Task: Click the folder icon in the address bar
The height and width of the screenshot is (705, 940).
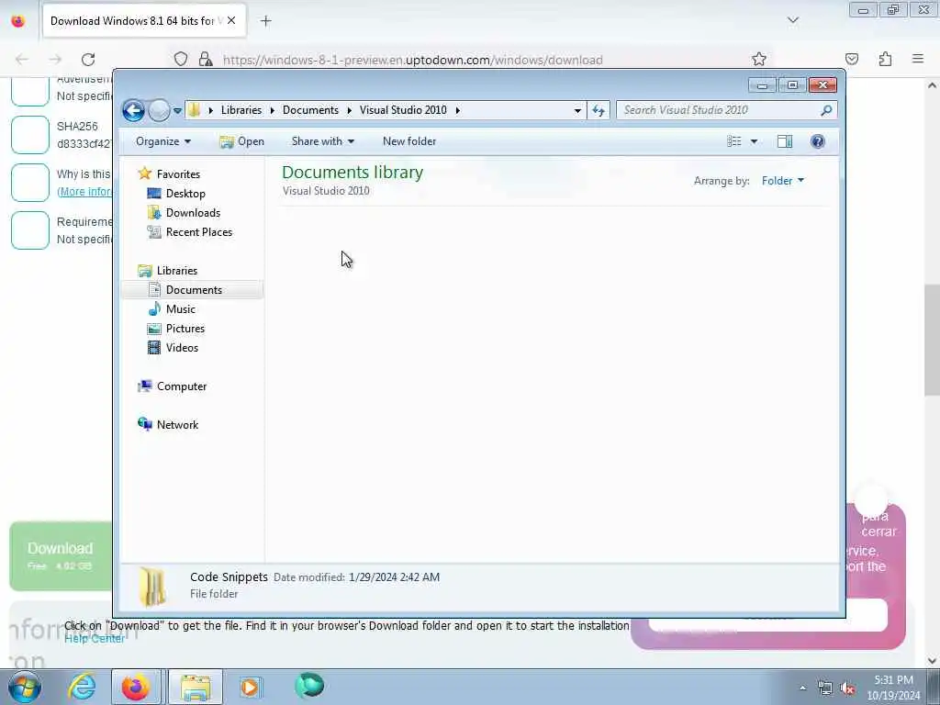Action: 194,110
